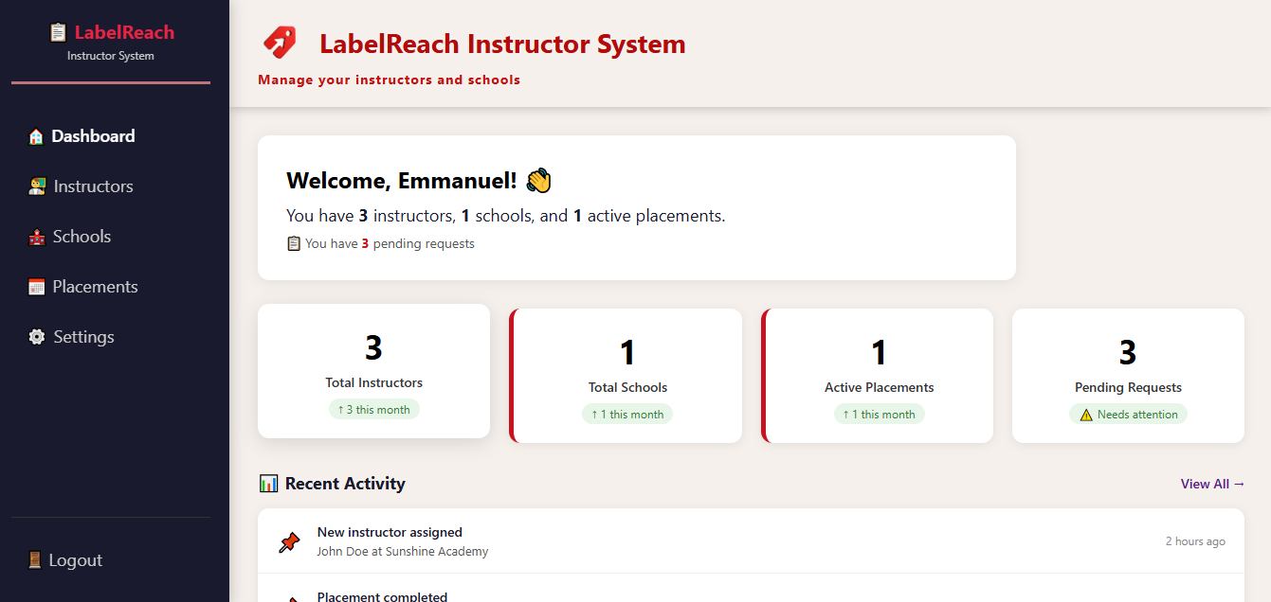Viewport: 1271px width, 602px height.
Task: Click the '3 this month' badge
Action: 373,410
